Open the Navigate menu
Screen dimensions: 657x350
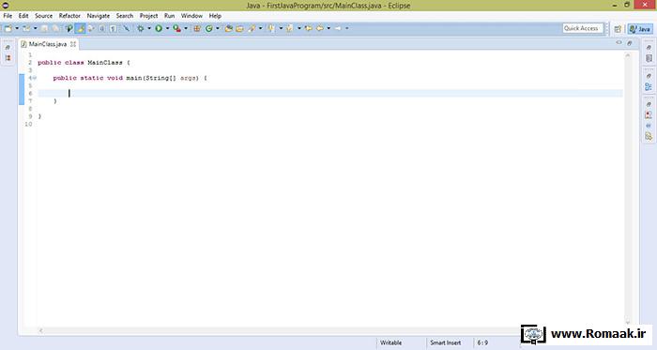[98, 16]
